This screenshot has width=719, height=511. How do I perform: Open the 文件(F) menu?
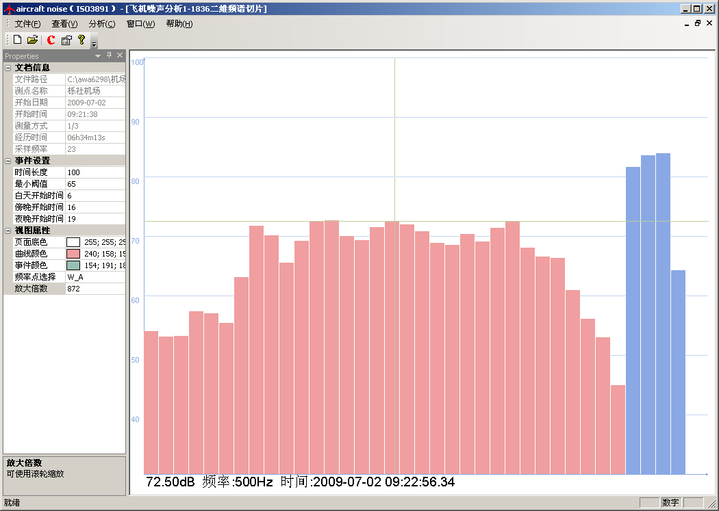(27, 24)
